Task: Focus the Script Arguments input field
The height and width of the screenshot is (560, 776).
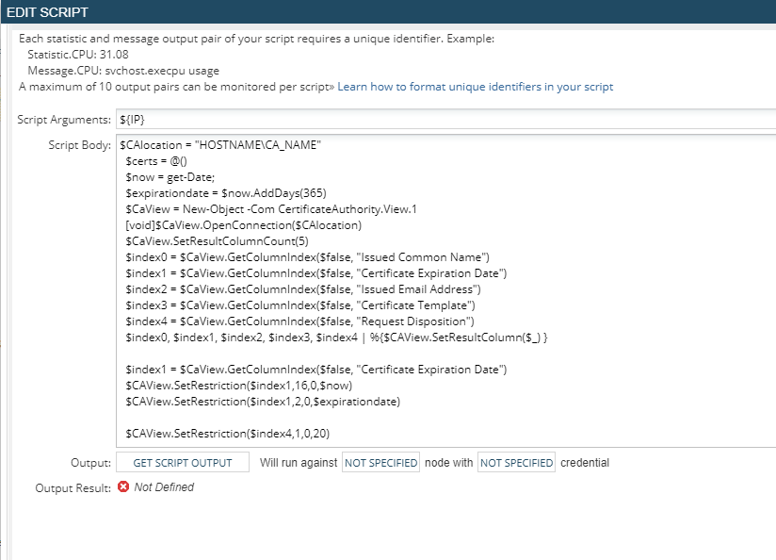Action: [443, 120]
